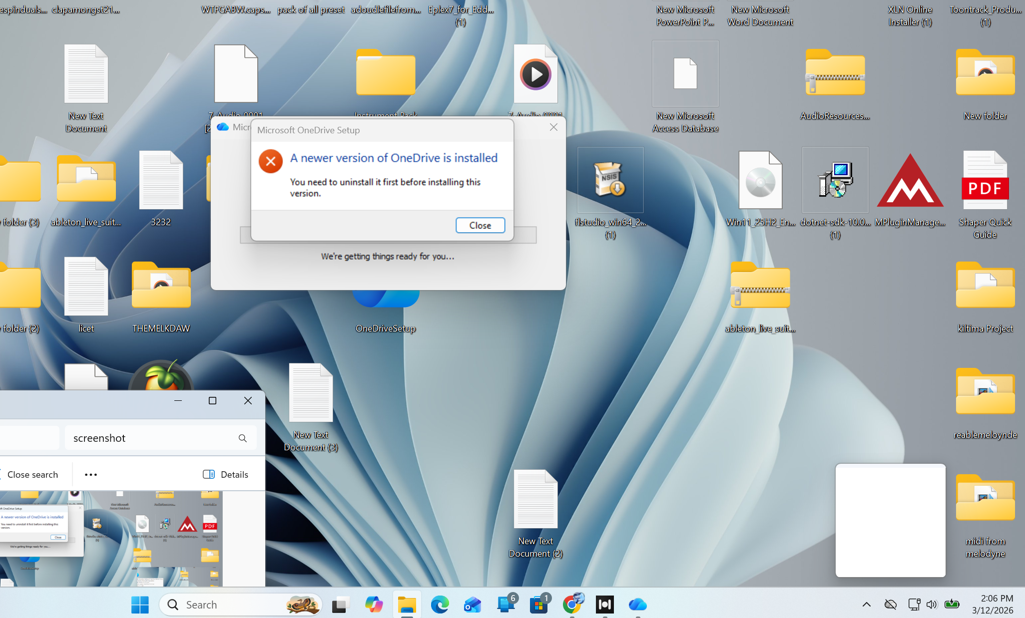This screenshot has height=618, width=1025.
Task: Toggle the Details pane in the Photos window
Action: pos(226,474)
